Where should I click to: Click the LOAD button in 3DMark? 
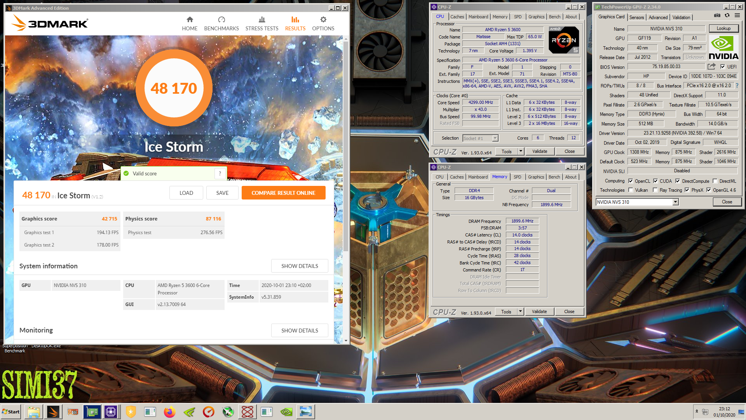tap(186, 193)
